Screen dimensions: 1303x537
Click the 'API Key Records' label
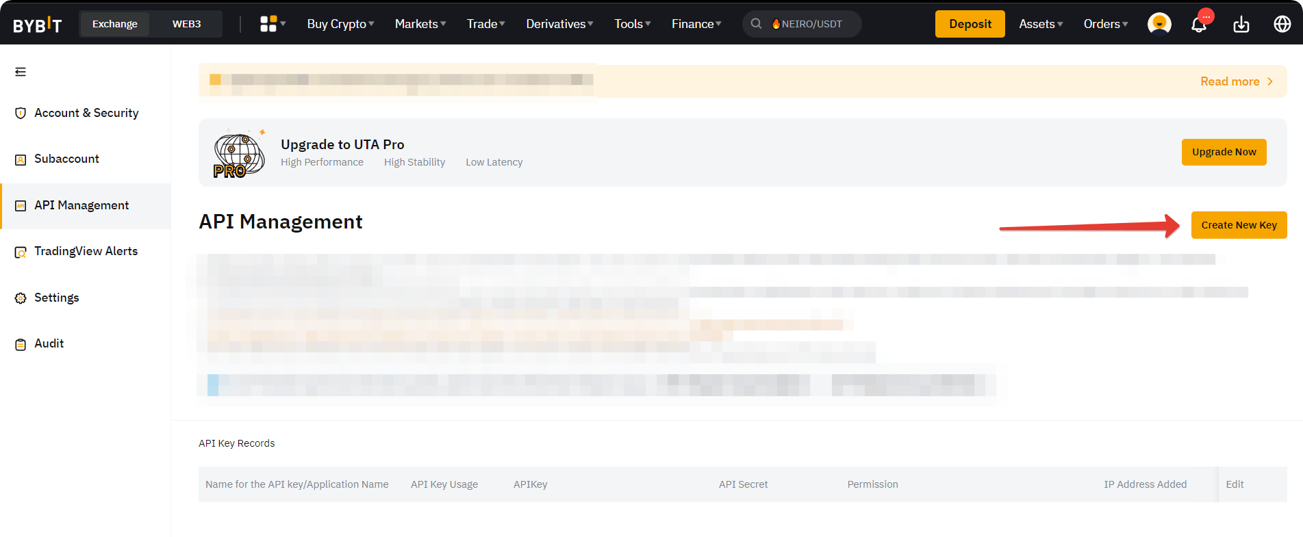tap(237, 443)
